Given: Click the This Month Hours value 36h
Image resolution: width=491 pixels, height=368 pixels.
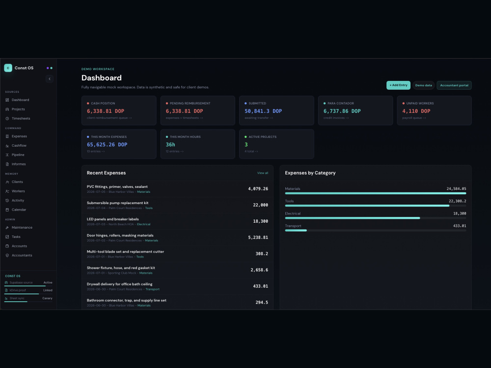Looking at the screenshot, I should [170, 145].
